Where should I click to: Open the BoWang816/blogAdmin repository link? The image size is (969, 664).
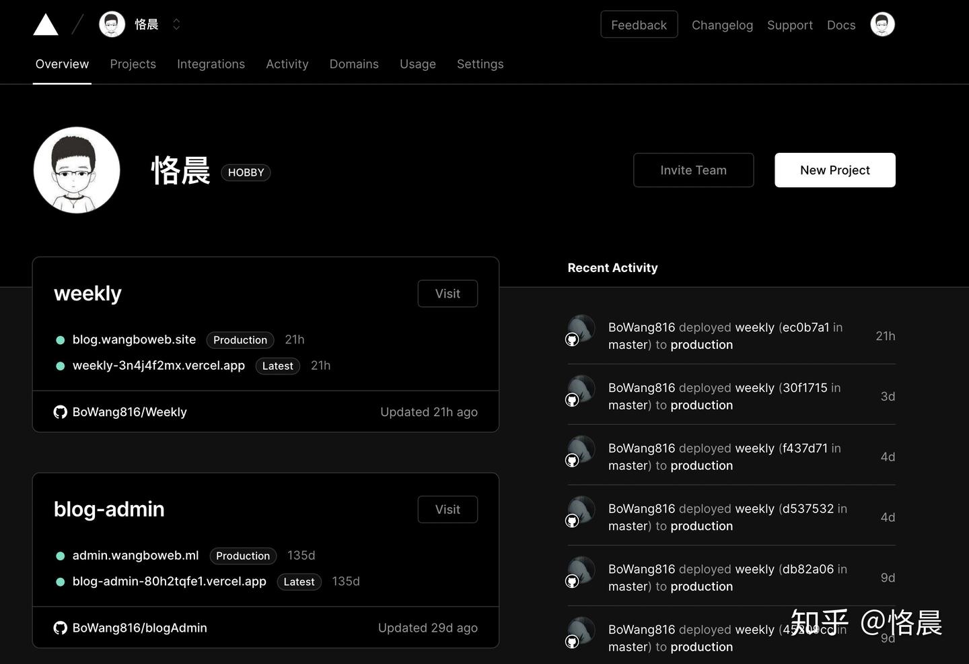pos(140,628)
